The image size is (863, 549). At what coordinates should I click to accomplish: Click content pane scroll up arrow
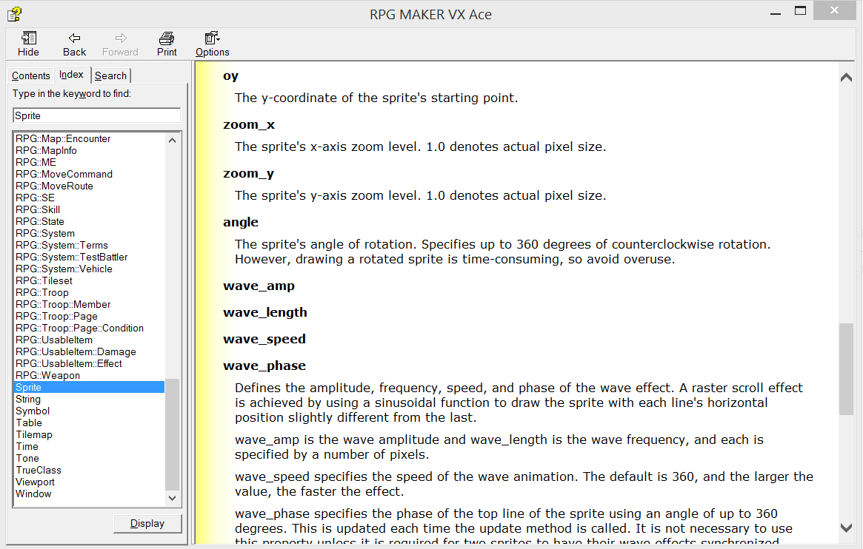click(846, 78)
